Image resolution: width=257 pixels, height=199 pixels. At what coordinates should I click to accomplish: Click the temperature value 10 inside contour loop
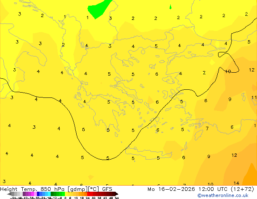pos(228,71)
